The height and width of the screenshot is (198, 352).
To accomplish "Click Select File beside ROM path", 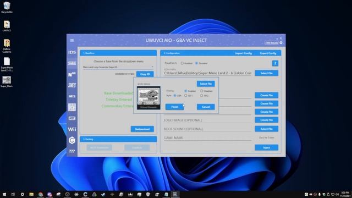I will click(x=266, y=73).
